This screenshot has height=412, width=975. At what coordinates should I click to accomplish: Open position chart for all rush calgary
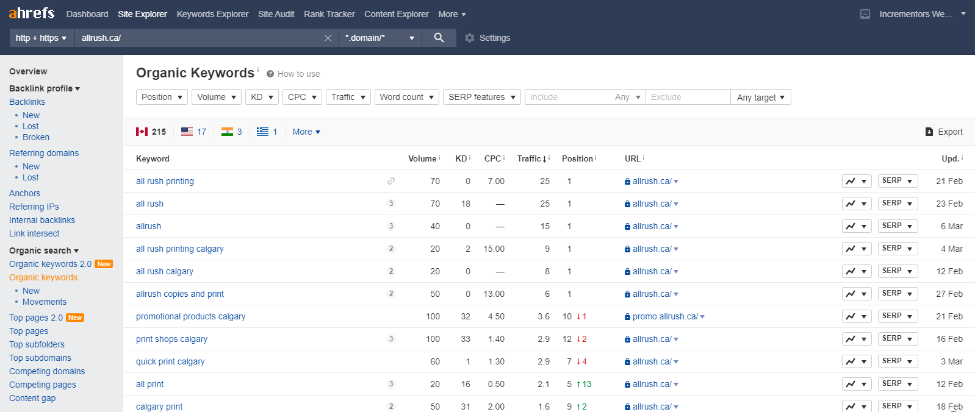(x=857, y=271)
